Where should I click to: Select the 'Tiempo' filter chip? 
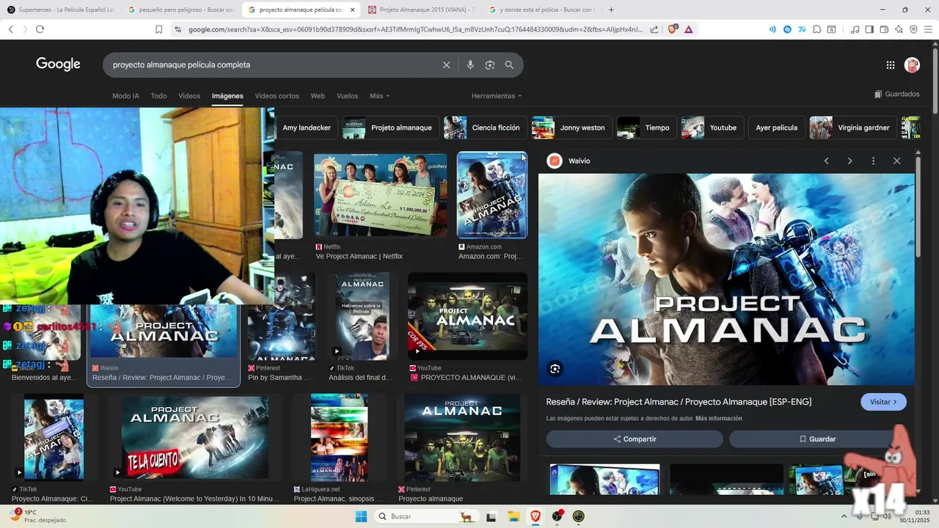click(x=646, y=128)
